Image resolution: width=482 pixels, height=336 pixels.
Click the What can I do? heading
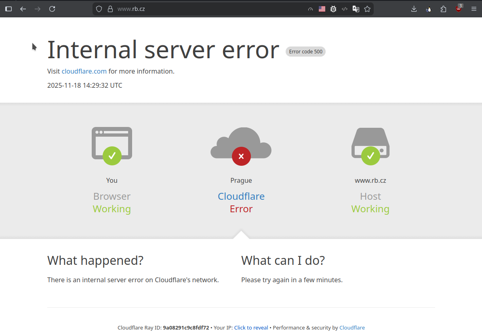click(x=283, y=261)
